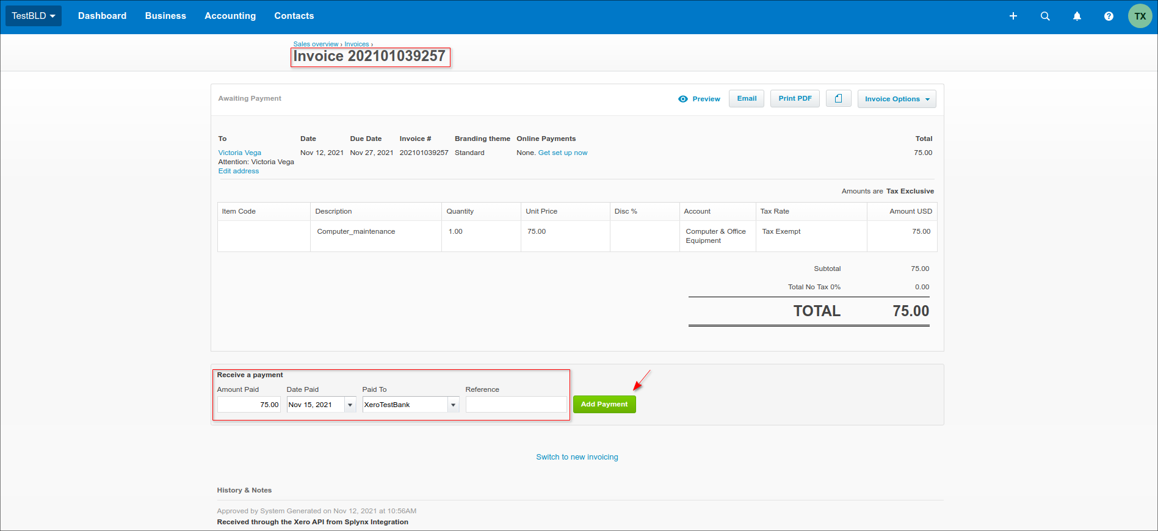The image size is (1158, 531).
Task: Expand the Paid To account dropdown
Action: (x=453, y=405)
